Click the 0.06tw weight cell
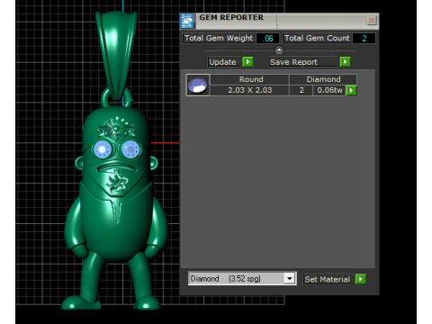432x324 pixels. tap(329, 90)
